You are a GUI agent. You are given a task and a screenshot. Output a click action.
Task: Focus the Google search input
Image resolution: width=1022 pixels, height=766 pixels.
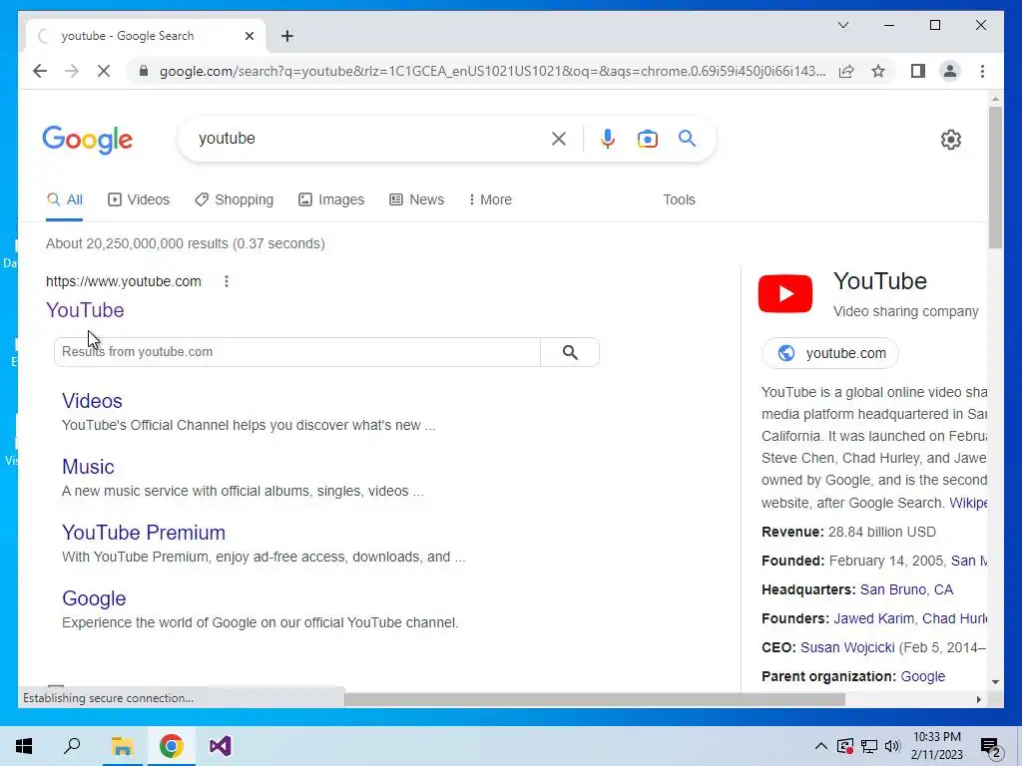[x=371, y=139]
